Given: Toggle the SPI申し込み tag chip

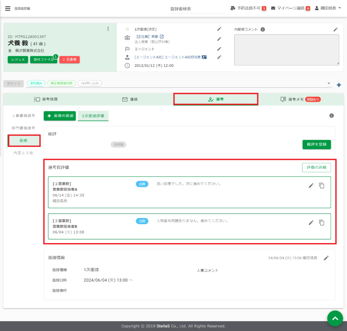Looking at the screenshot, I should (89, 83).
